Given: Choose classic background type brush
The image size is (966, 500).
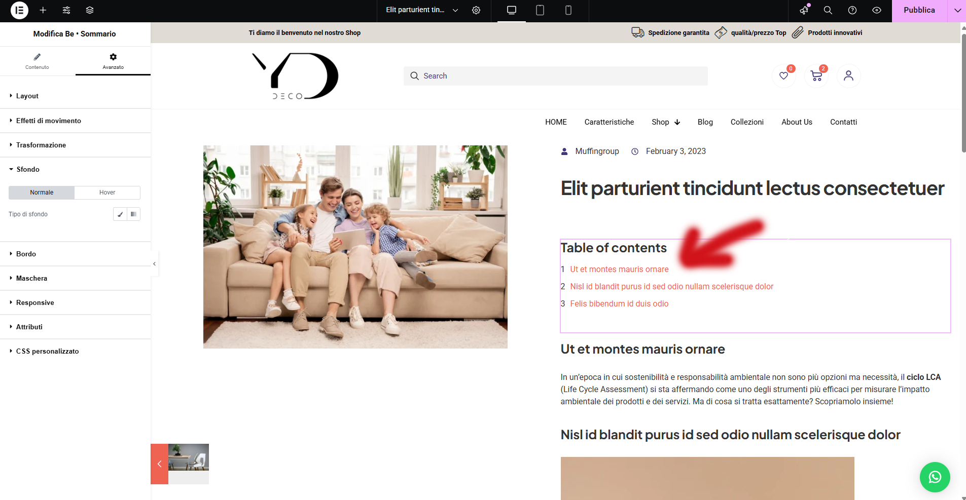Looking at the screenshot, I should pyautogui.click(x=120, y=214).
